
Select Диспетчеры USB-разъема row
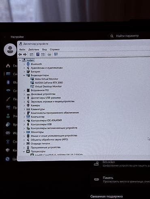click(x=46, y=98)
